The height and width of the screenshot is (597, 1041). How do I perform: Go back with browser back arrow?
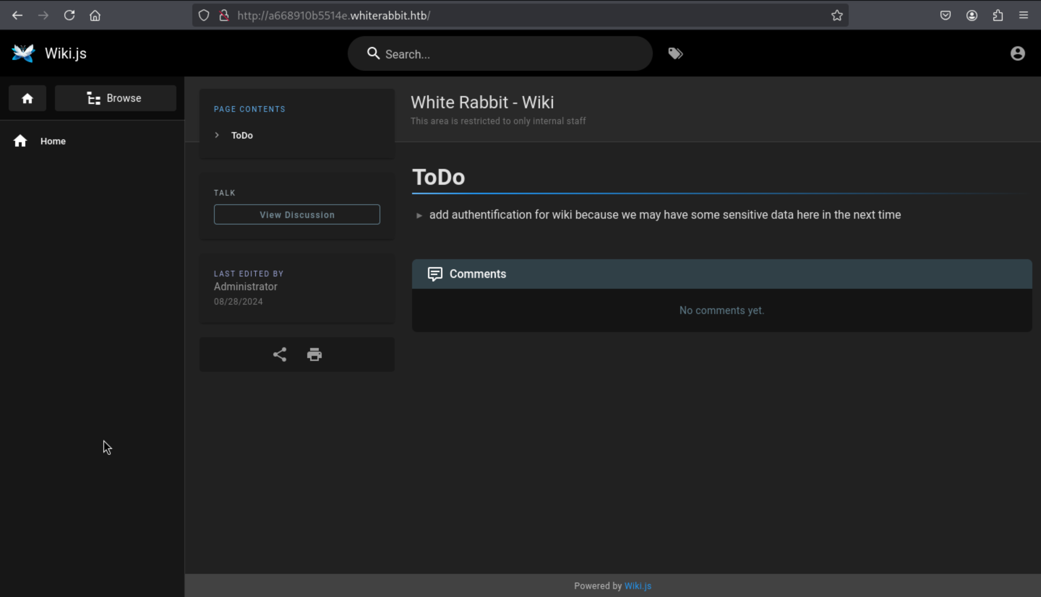[17, 16]
